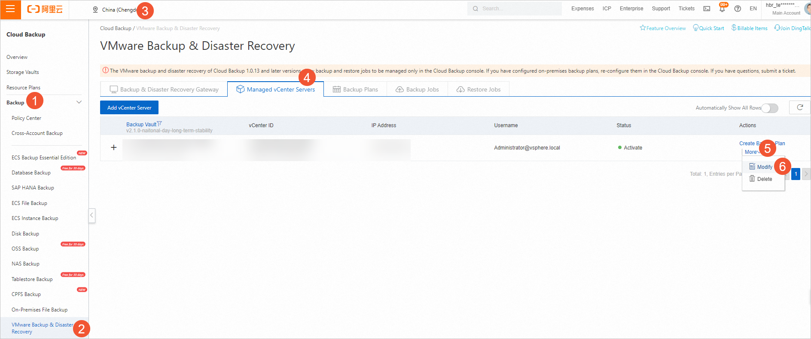Click the Backup Vault filter icon

[159, 124]
